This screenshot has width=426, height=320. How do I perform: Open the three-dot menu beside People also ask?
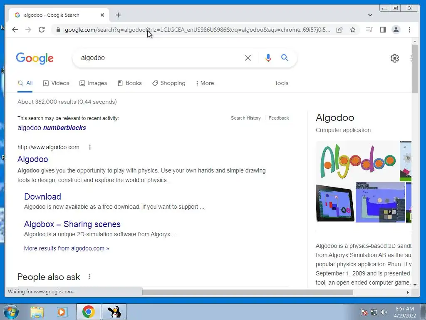pos(89,277)
